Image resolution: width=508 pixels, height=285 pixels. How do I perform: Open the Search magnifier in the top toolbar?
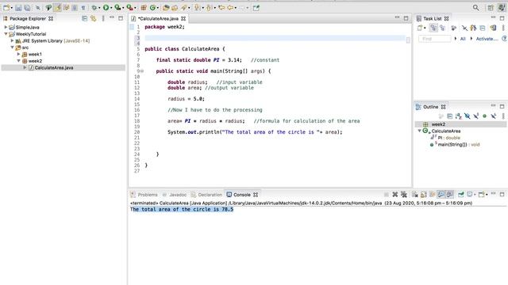click(x=475, y=7)
